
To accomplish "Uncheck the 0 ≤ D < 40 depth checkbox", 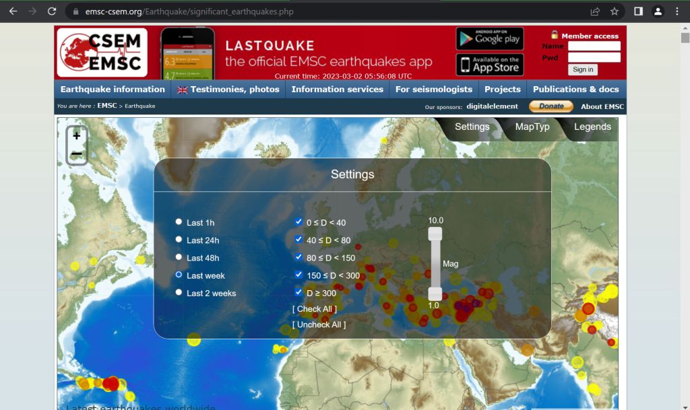I will coord(299,221).
